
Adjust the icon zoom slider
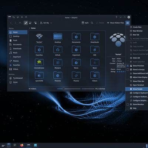(69, 89)
